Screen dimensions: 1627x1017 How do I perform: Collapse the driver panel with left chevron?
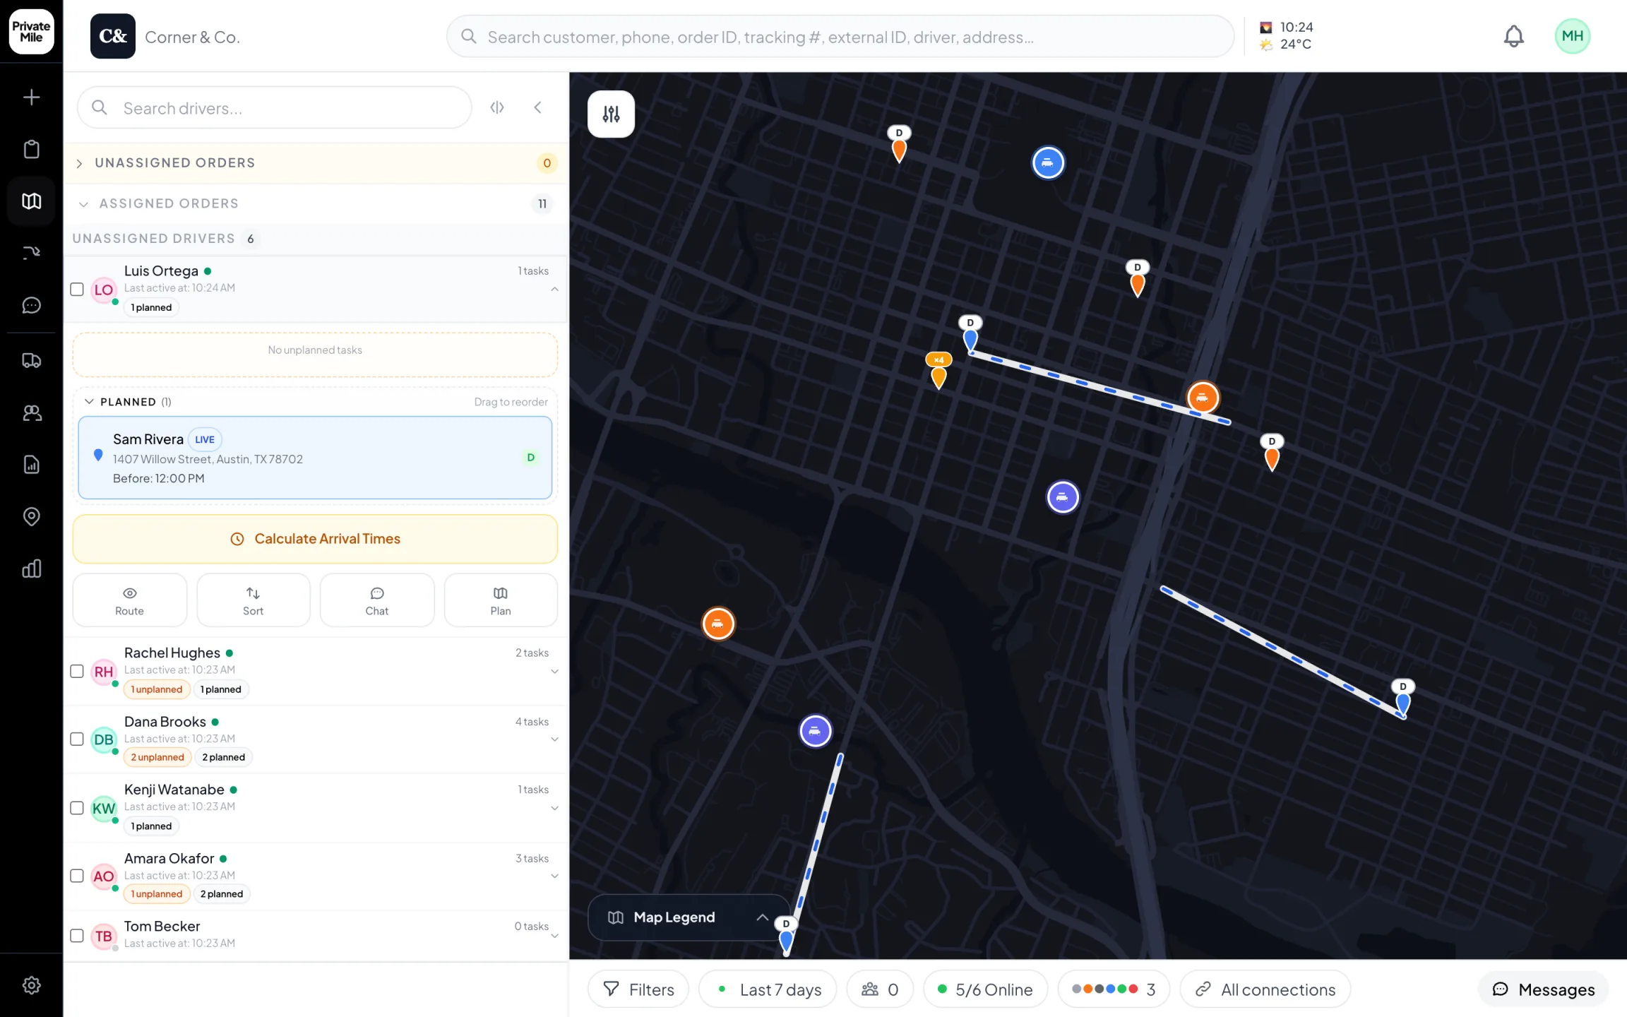click(x=537, y=107)
